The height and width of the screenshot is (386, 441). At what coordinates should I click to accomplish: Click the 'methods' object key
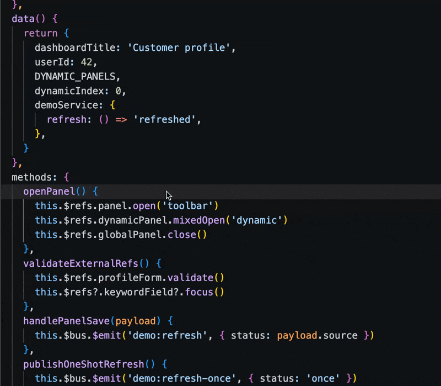32,177
